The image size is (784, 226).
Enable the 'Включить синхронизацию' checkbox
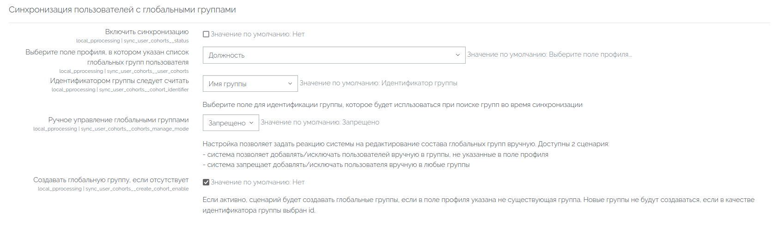[206, 34]
